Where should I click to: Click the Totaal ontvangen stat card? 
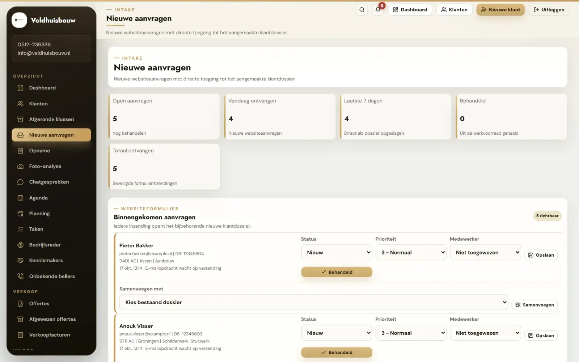164,167
